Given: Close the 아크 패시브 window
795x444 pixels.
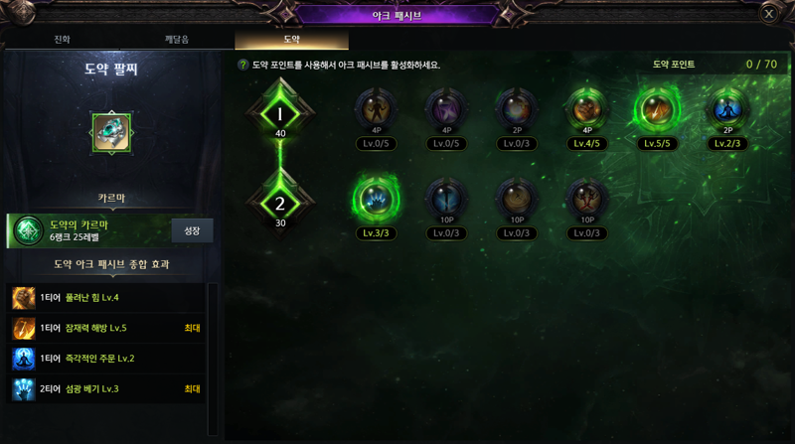Looking at the screenshot, I should click(x=768, y=14).
